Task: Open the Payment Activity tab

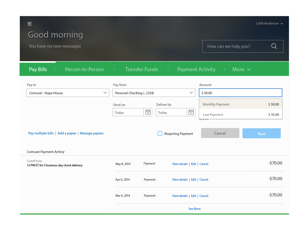Action: click(x=196, y=69)
